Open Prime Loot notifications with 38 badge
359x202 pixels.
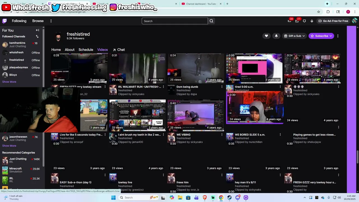pos(289,21)
